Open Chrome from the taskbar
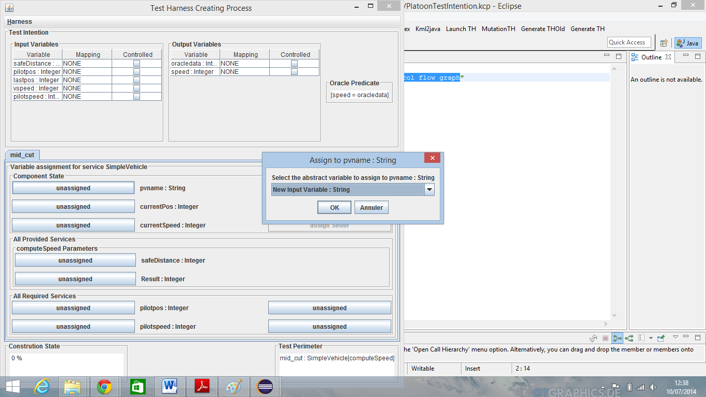 [x=104, y=386]
